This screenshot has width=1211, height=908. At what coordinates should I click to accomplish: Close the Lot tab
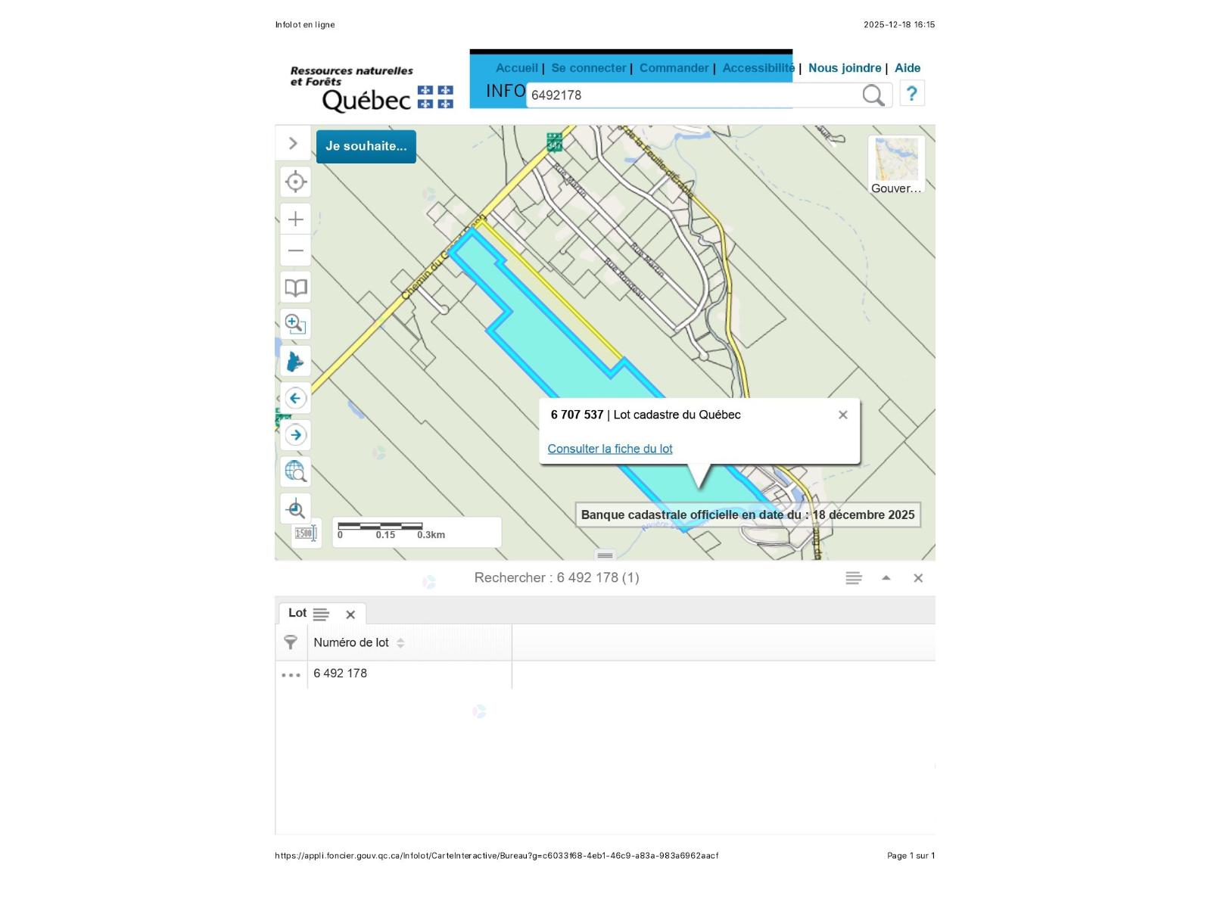(x=350, y=614)
